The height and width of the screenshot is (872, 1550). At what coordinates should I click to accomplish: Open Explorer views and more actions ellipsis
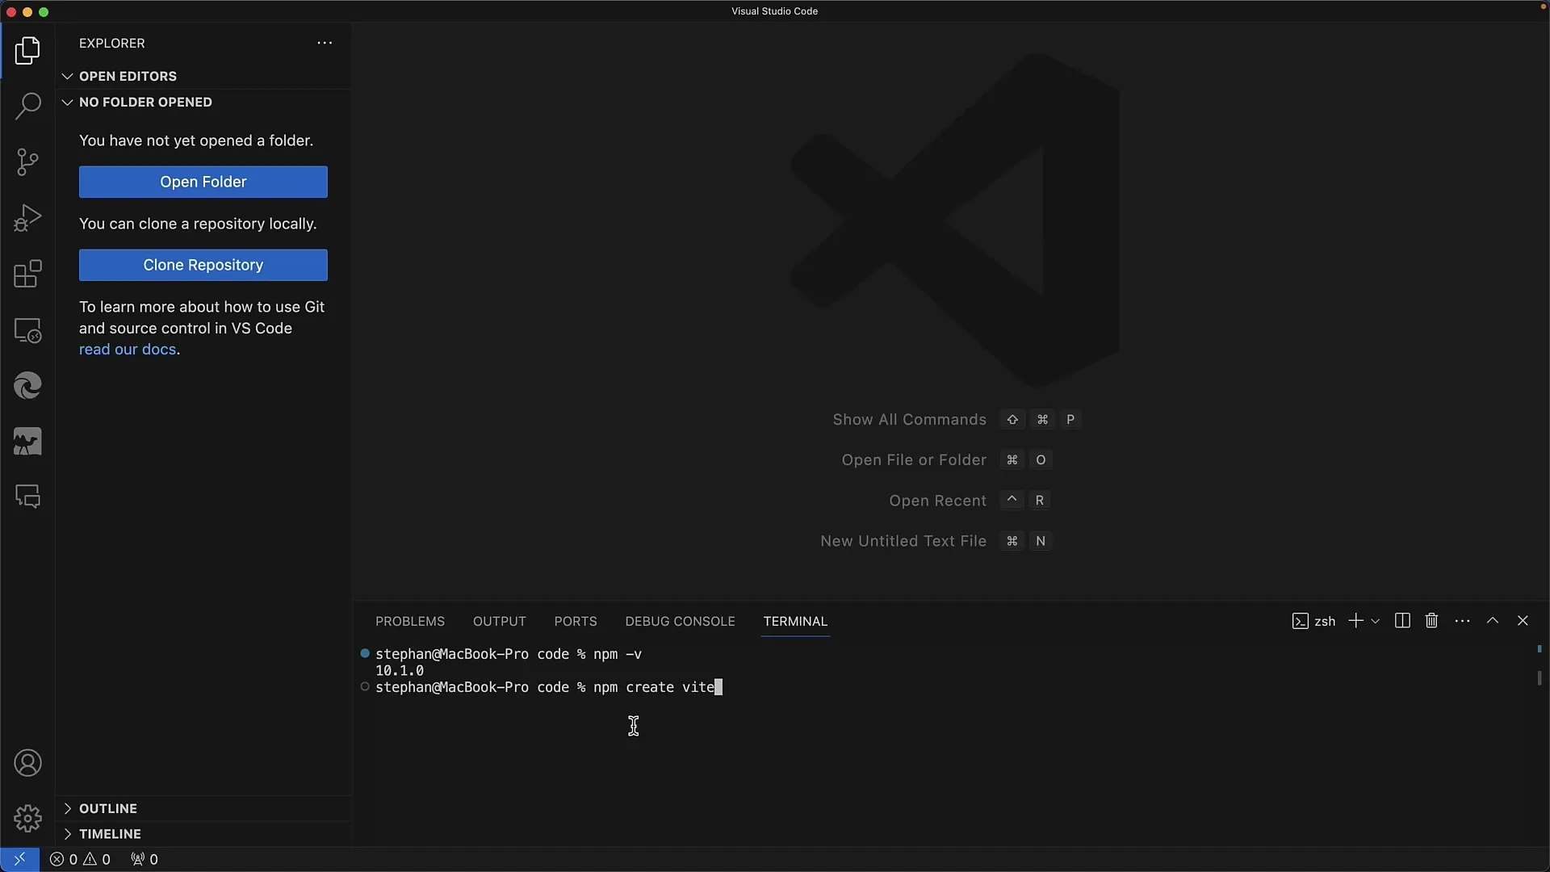tap(325, 43)
